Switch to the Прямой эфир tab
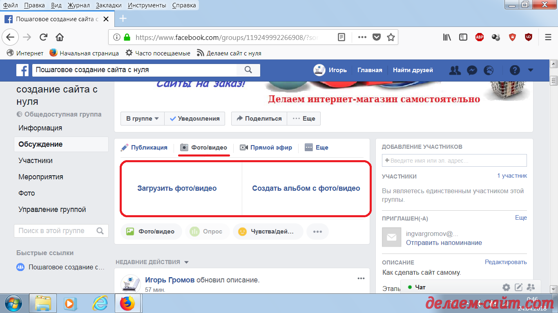The width and height of the screenshot is (558, 313). pyautogui.click(x=266, y=148)
